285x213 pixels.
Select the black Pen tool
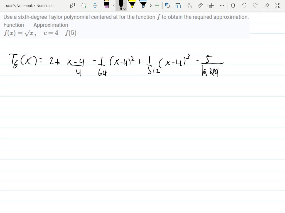121,4
